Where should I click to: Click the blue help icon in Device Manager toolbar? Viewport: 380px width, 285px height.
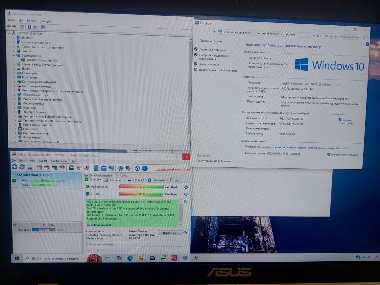coord(29,27)
